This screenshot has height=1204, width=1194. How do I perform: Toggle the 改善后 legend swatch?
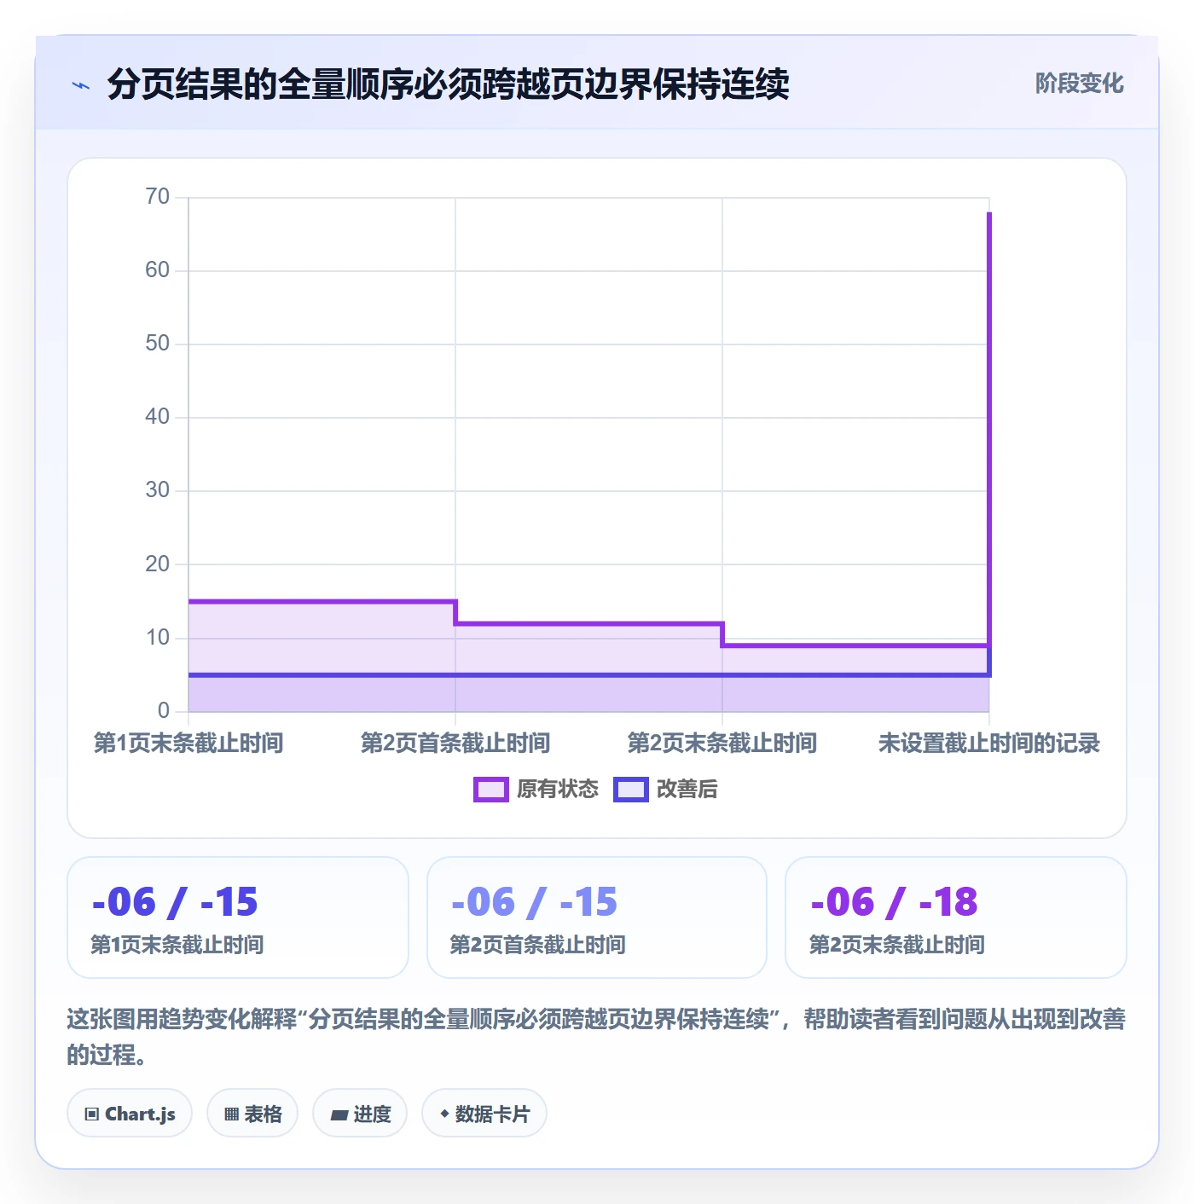pyautogui.click(x=631, y=790)
